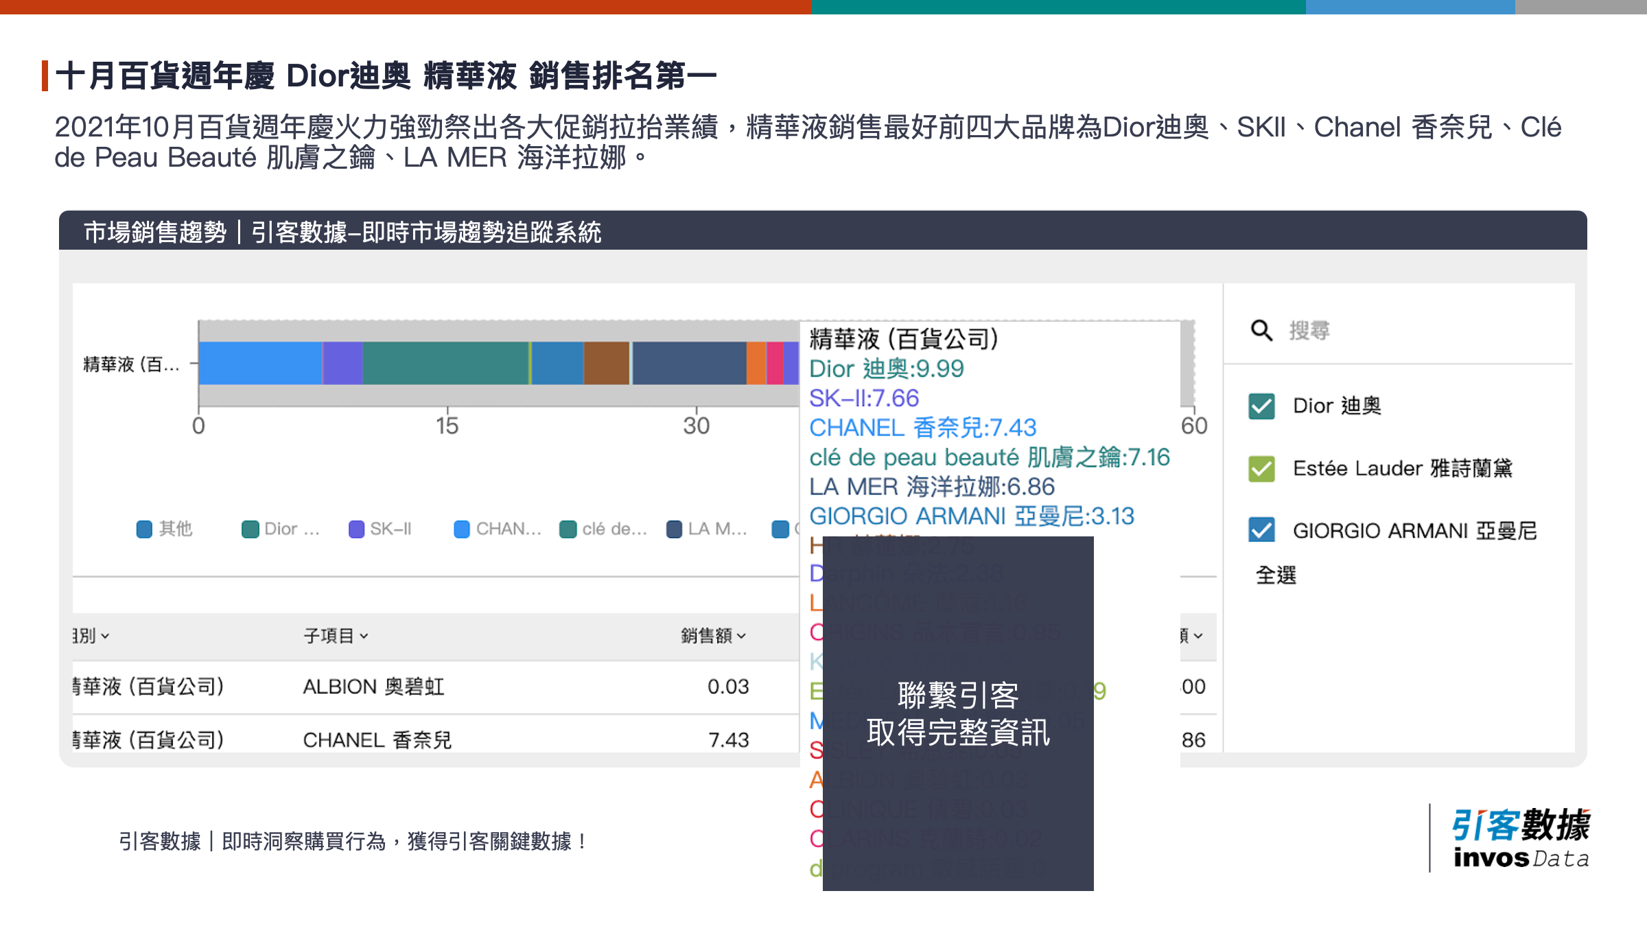The height and width of the screenshot is (926, 1647).
Task: Click the 引客數據 invosData logo
Action: tap(1521, 838)
